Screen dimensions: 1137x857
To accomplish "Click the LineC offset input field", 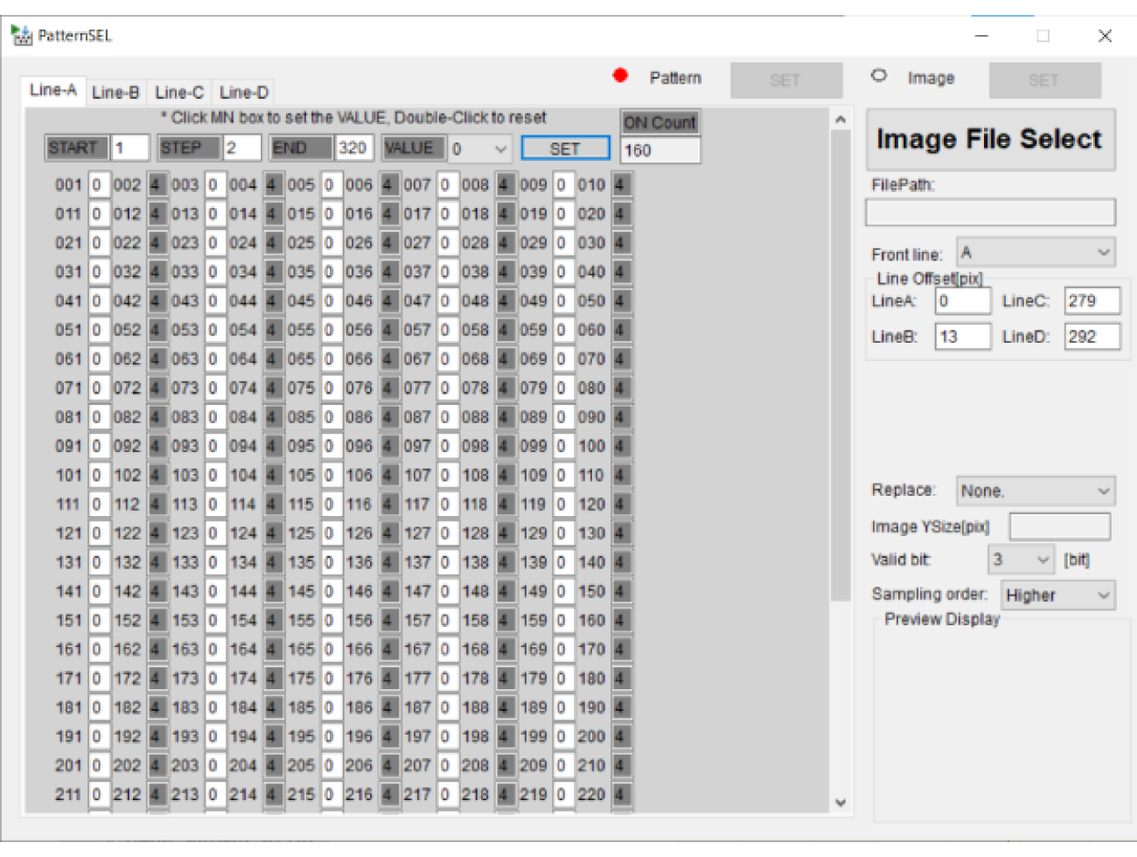I will (1092, 301).
